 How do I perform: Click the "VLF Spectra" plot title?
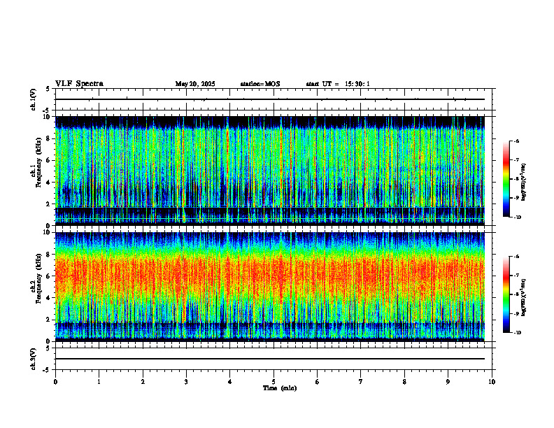79,84
